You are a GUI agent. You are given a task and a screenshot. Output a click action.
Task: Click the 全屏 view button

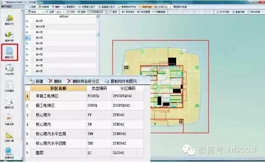coord(50,12)
